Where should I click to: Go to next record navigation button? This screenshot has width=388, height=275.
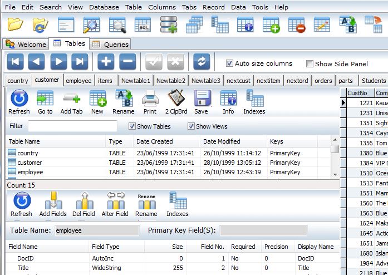pos(58,61)
